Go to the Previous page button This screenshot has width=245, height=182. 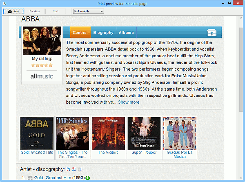coord(35,11)
